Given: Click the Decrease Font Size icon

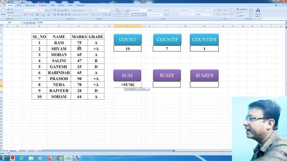Looking at the screenshot, I should 50,10.
